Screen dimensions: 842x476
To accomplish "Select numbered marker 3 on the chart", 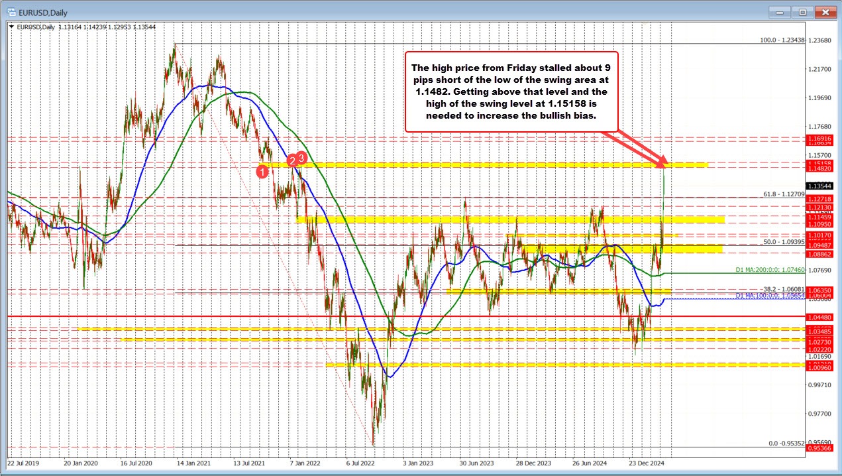I will (300, 158).
